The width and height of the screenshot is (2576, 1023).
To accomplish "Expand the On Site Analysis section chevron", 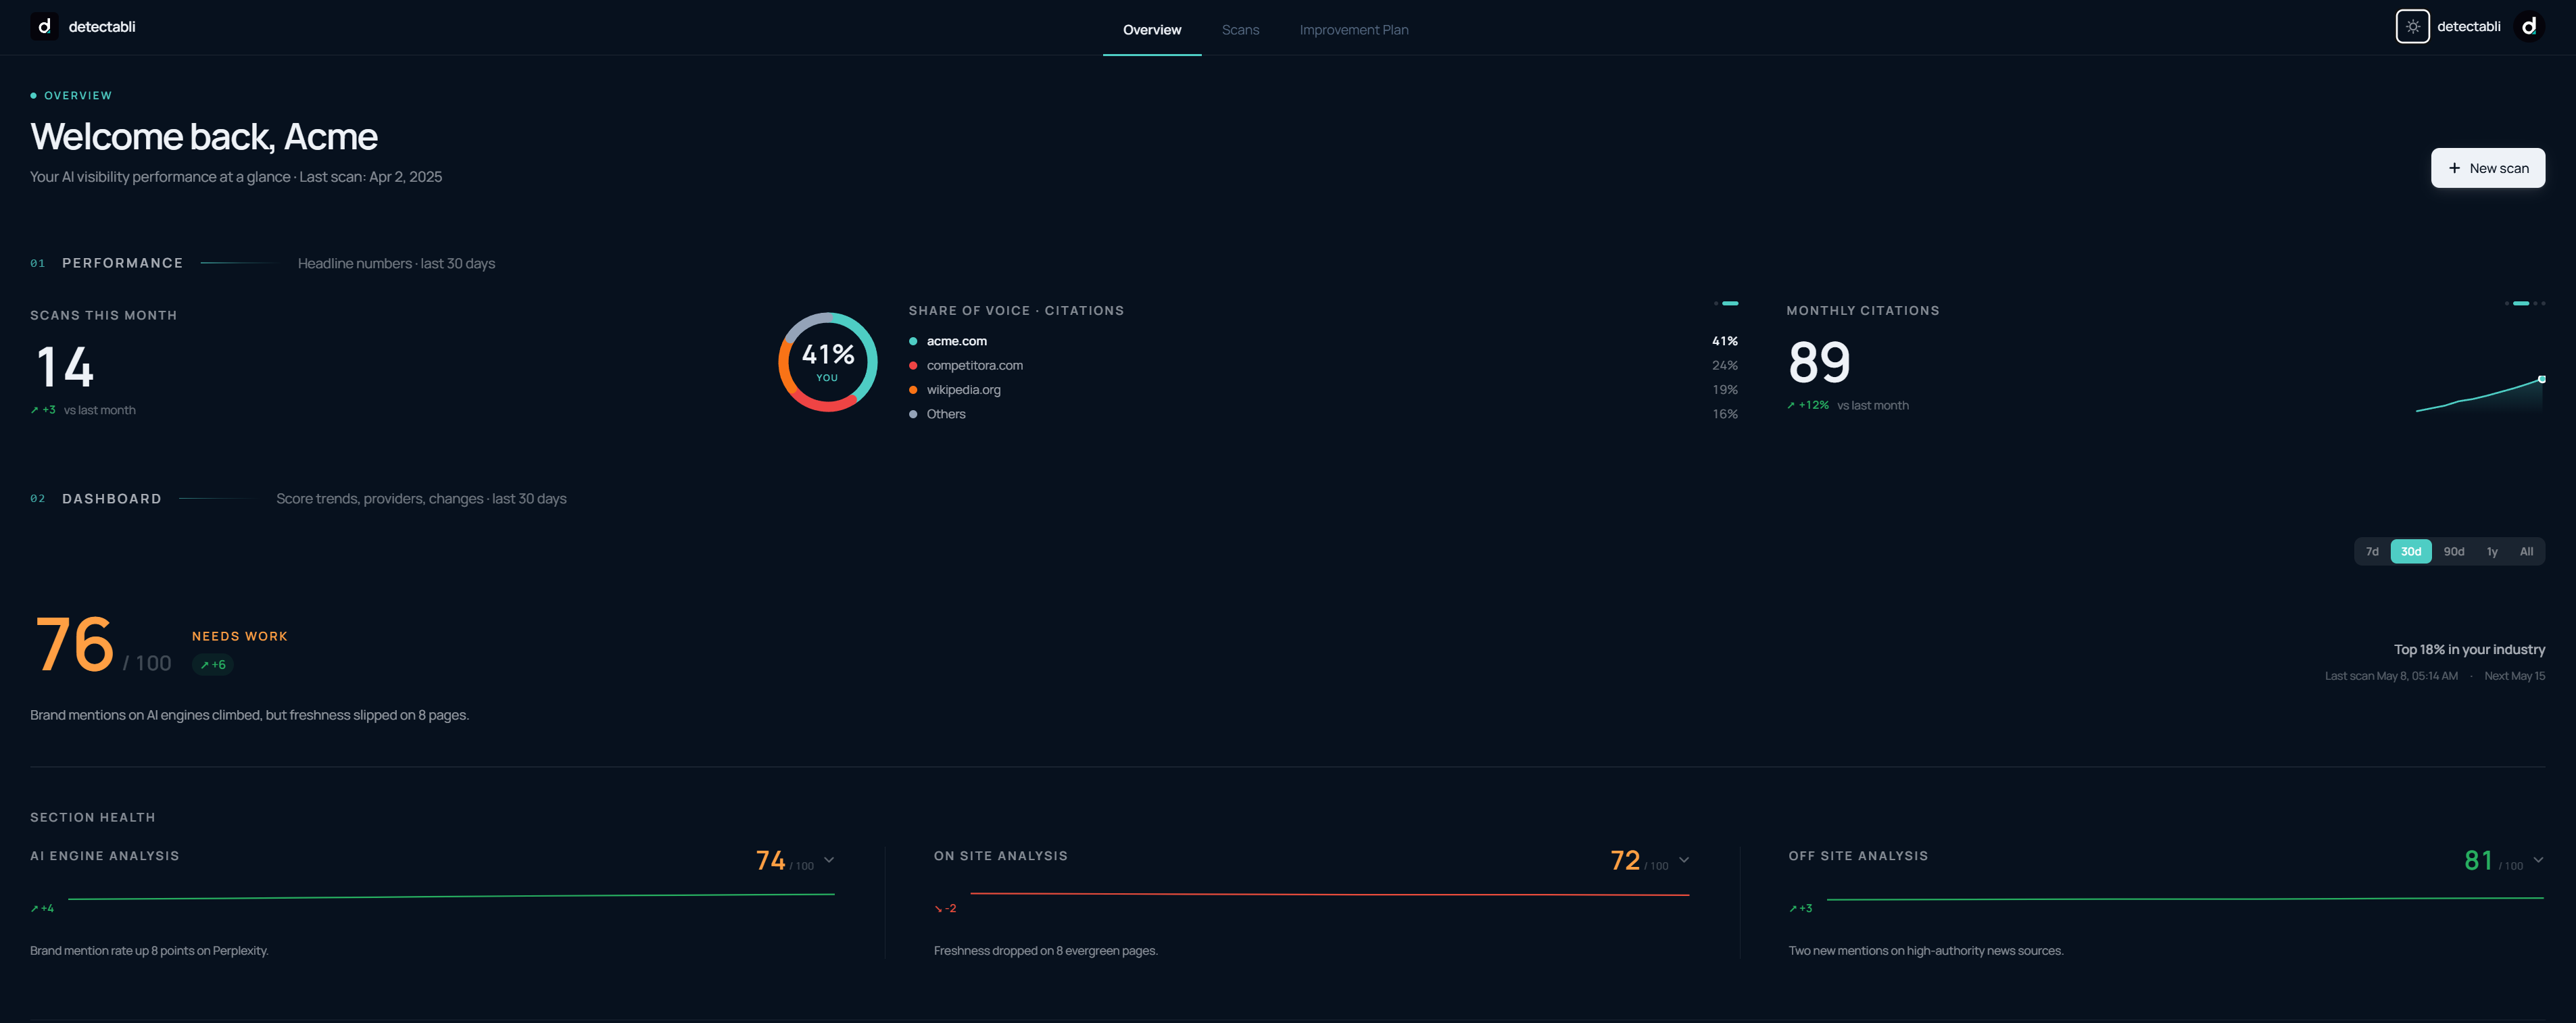I will [x=1684, y=860].
